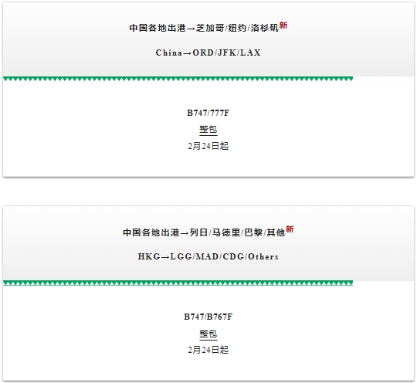Click the arrow between China and ORD
The width and height of the screenshot is (417, 383).
click(187, 53)
